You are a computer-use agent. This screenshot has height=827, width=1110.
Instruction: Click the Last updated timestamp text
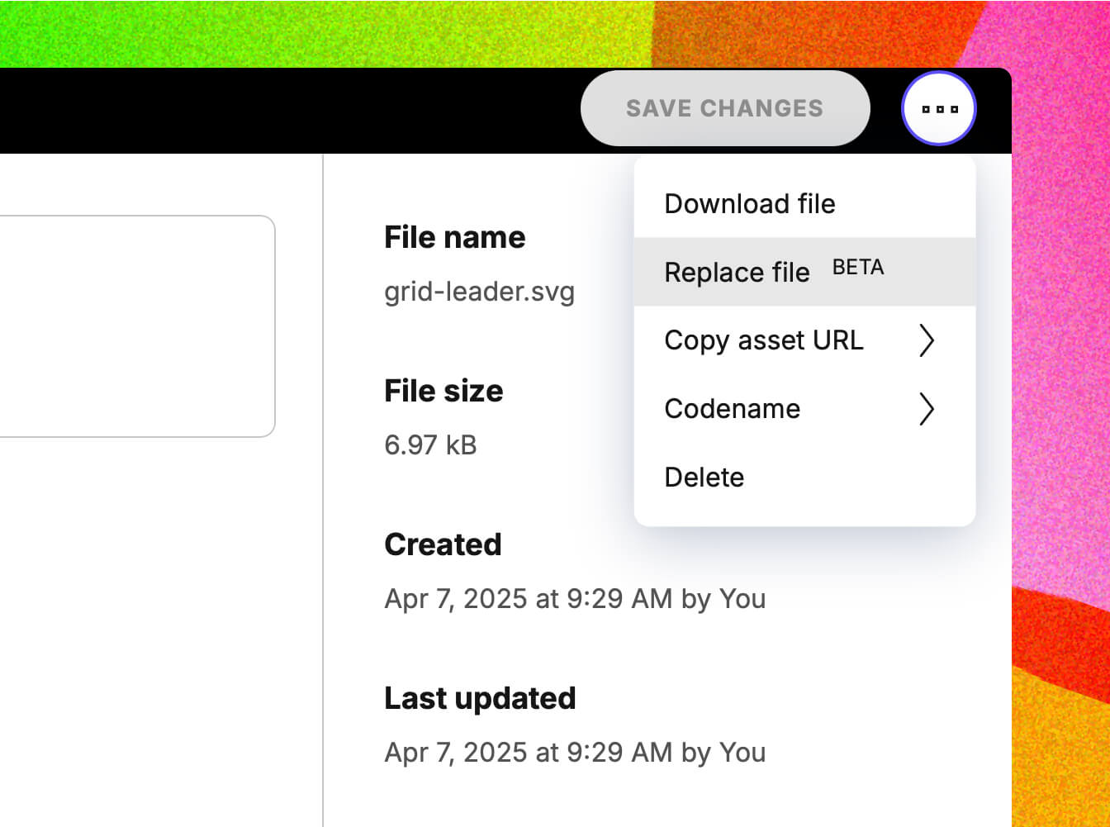coord(575,753)
